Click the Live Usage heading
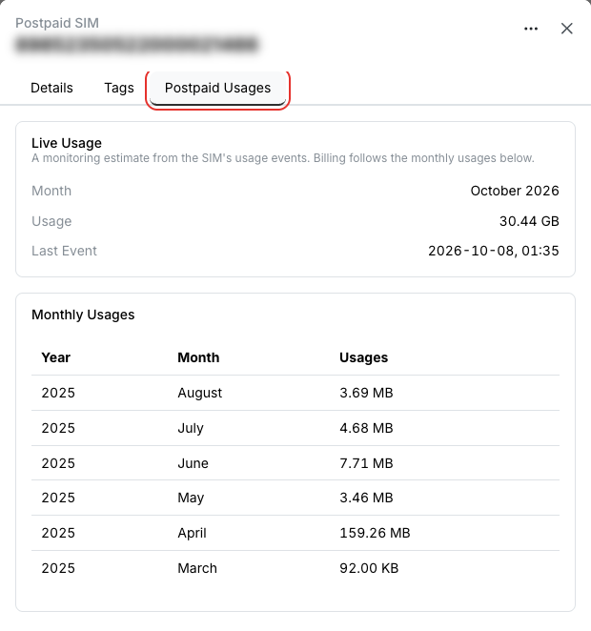The width and height of the screenshot is (591, 631). [67, 143]
